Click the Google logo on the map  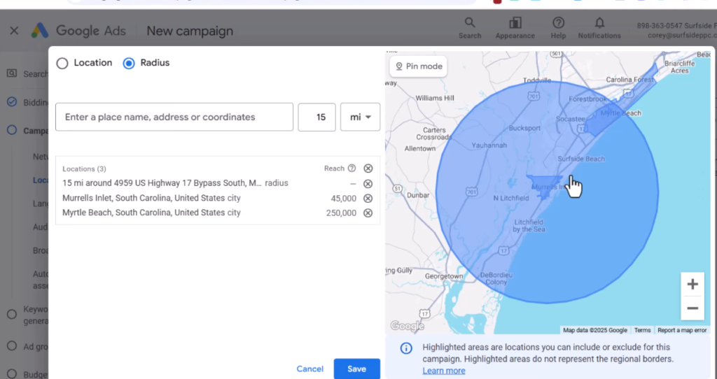[407, 326]
